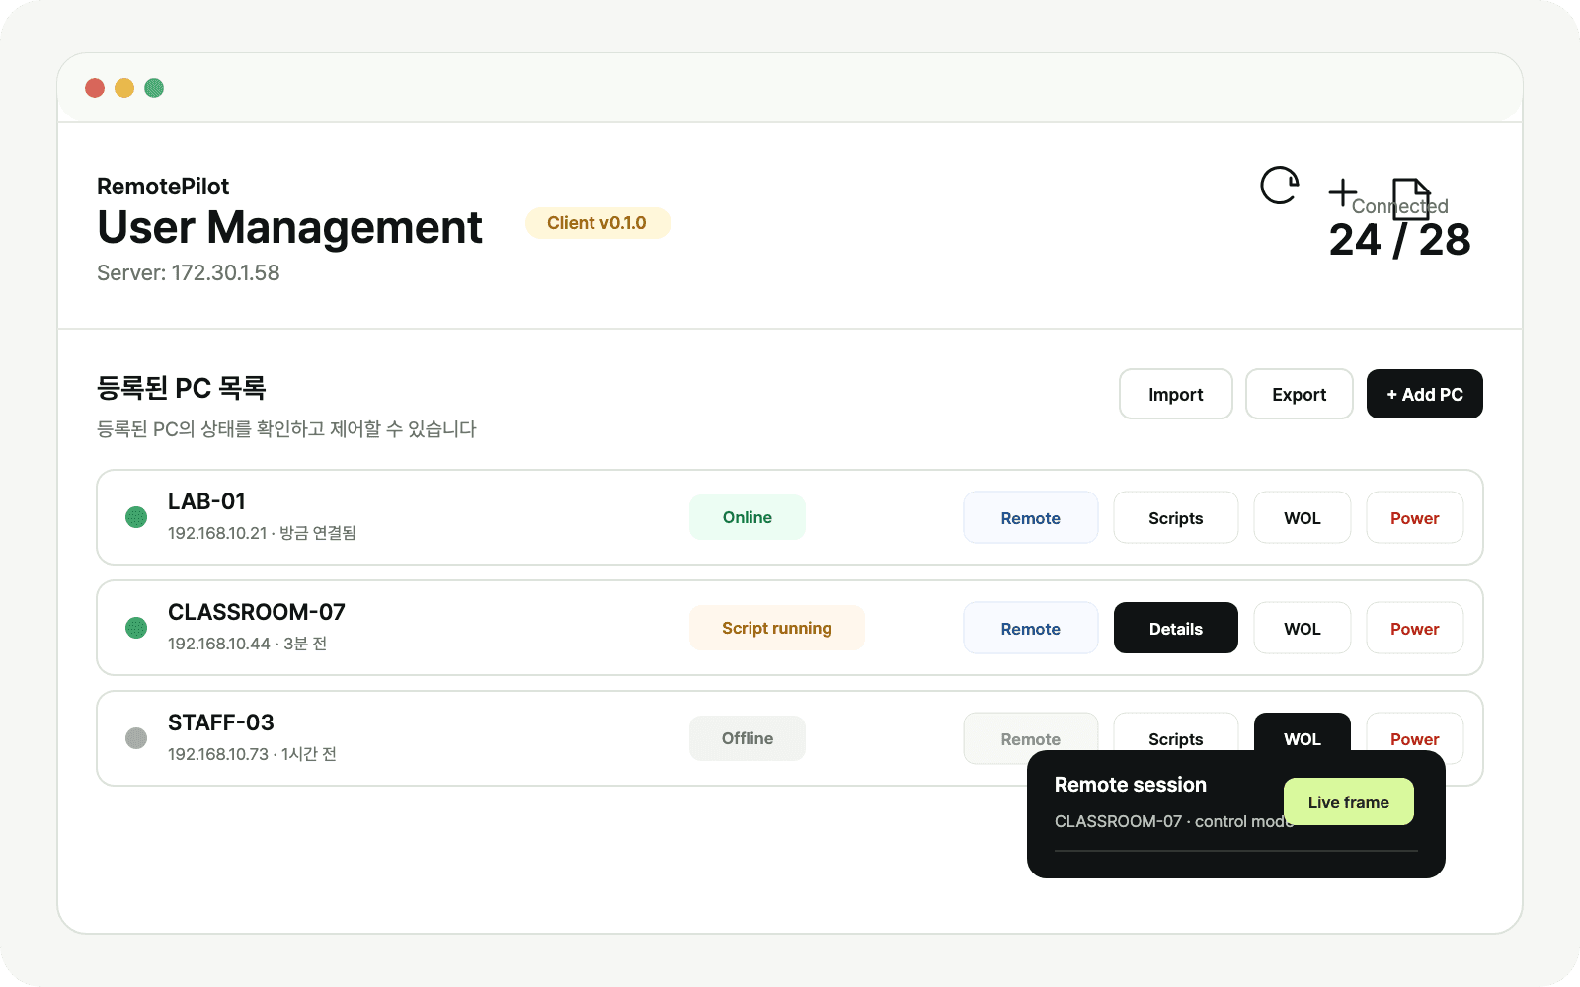The width and height of the screenshot is (1580, 987).
Task: Click the User Management heading
Action: 289,227
